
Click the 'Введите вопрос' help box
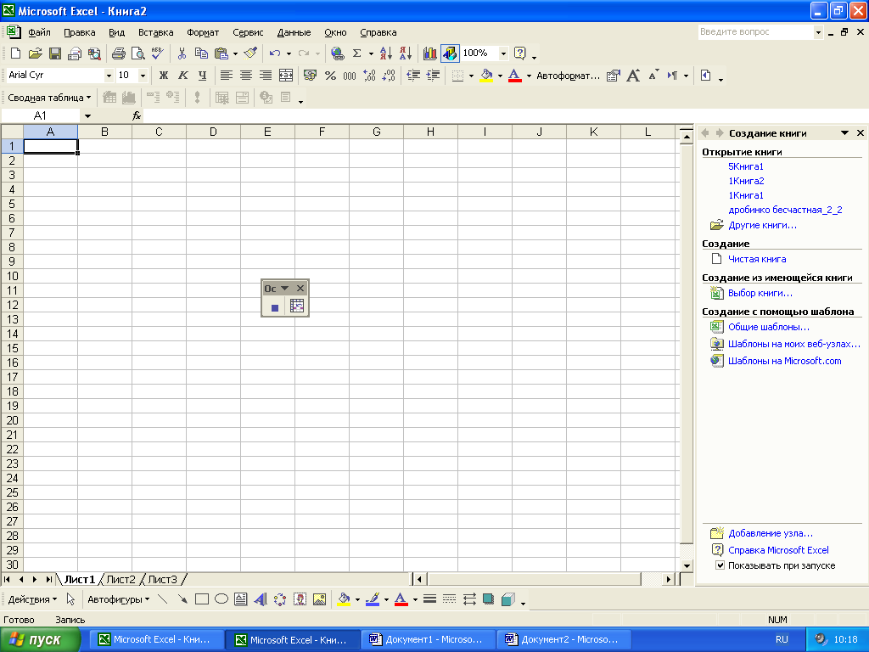point(755,32)
